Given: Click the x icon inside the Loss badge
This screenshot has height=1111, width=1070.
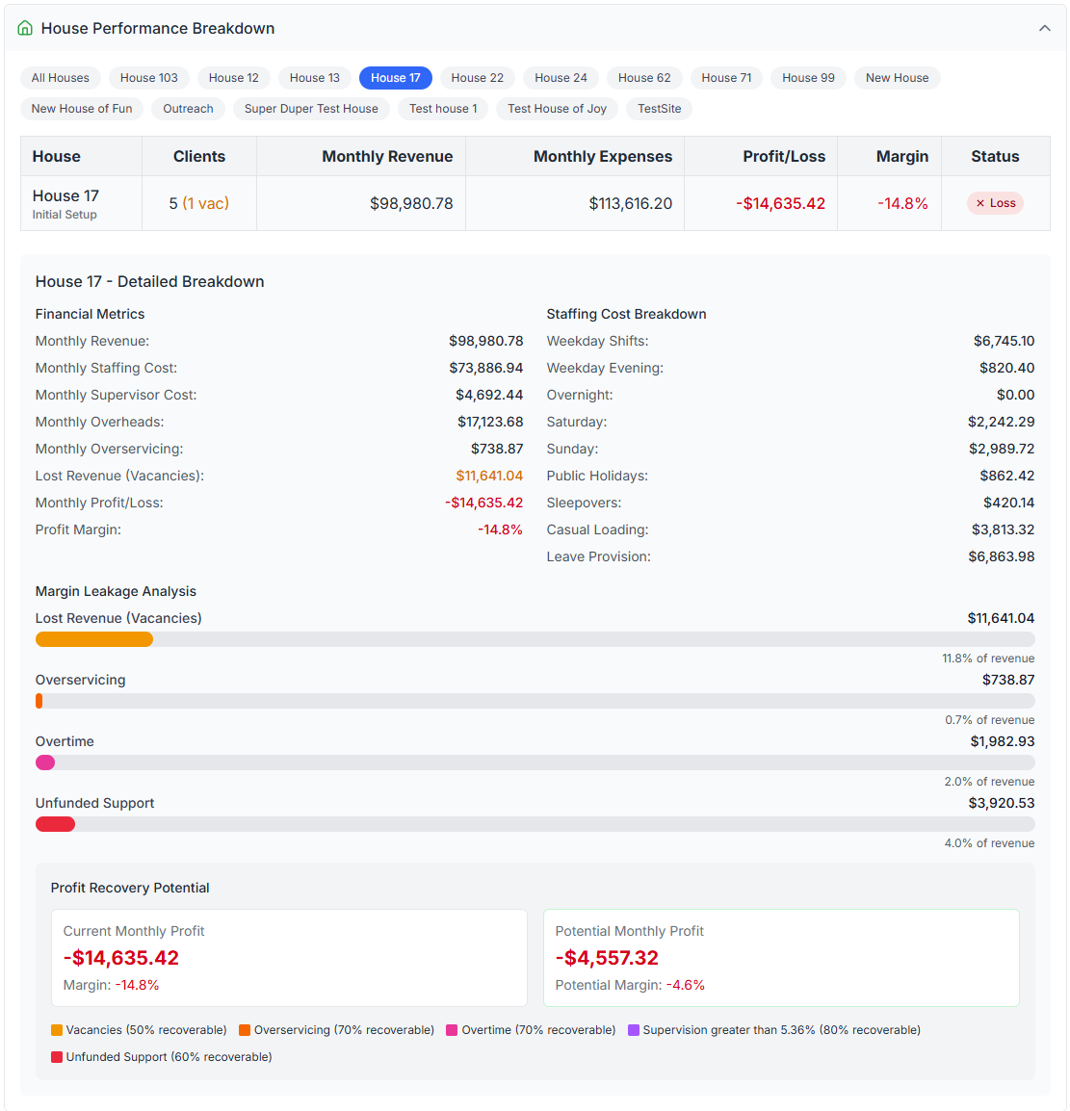Looking at the screenshot, I should (x=981, y=203).
